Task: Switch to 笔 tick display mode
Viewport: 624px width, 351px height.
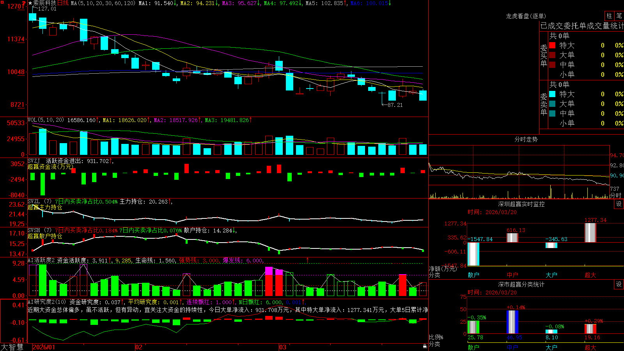Action: 619,16
